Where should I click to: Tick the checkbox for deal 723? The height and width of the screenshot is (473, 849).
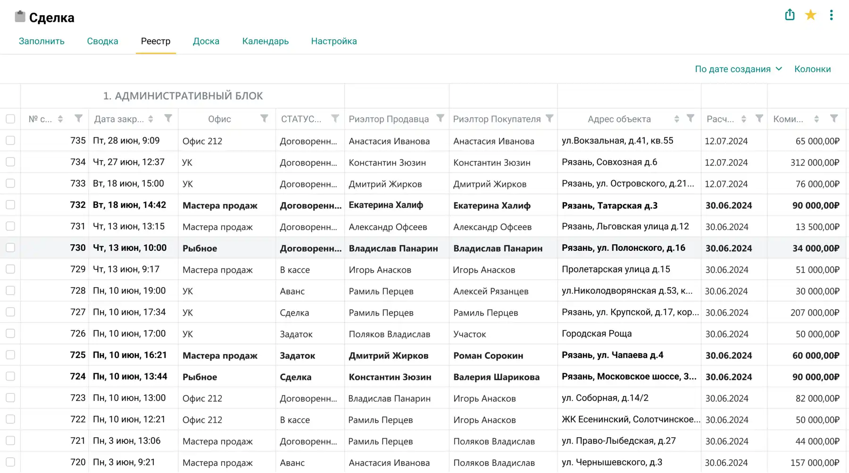coord(10,398)
